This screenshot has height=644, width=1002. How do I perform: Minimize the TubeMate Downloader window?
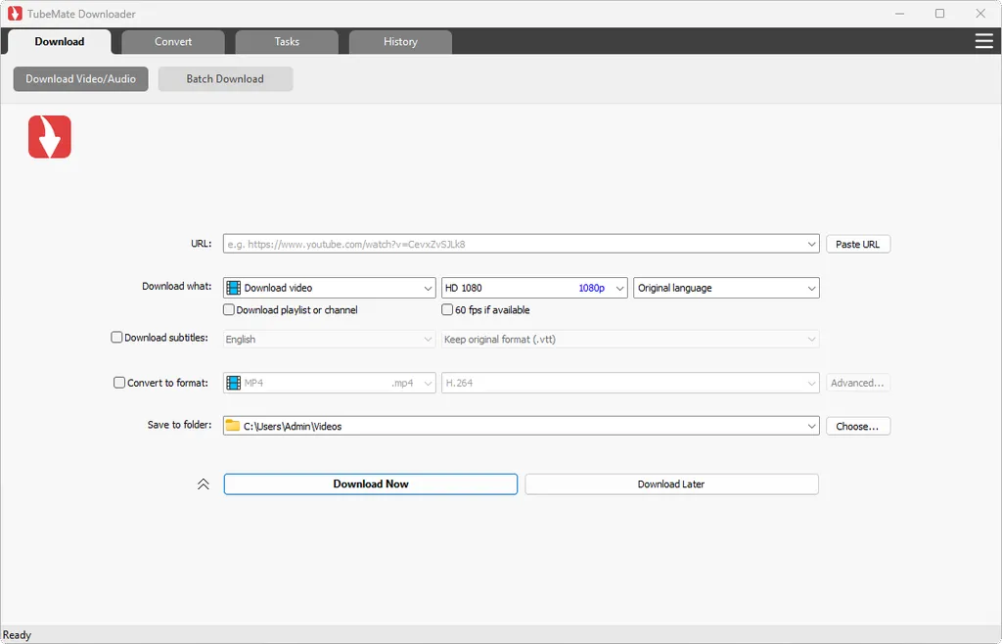[x=900, y=14]
